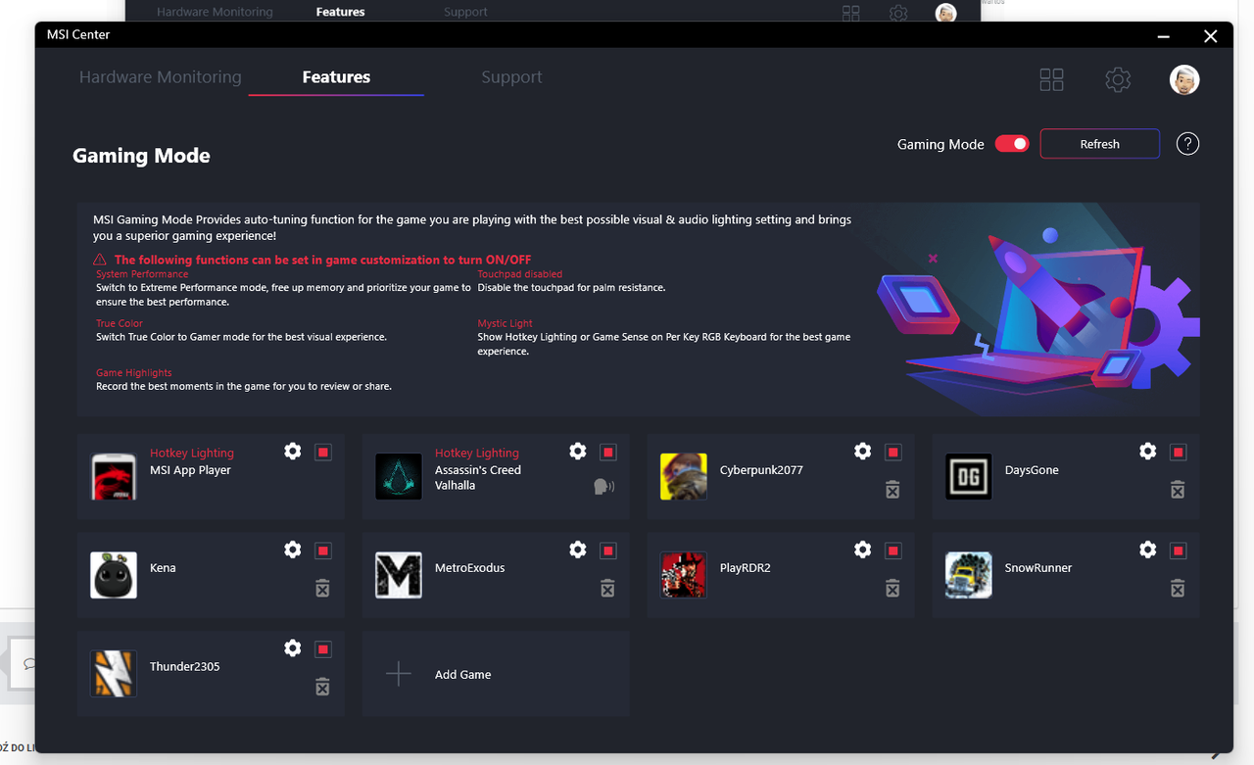The width and height of the screenshot is (1254, 765).
Task: Click the Touchpad disabled heading
Action: pos(520,274)
